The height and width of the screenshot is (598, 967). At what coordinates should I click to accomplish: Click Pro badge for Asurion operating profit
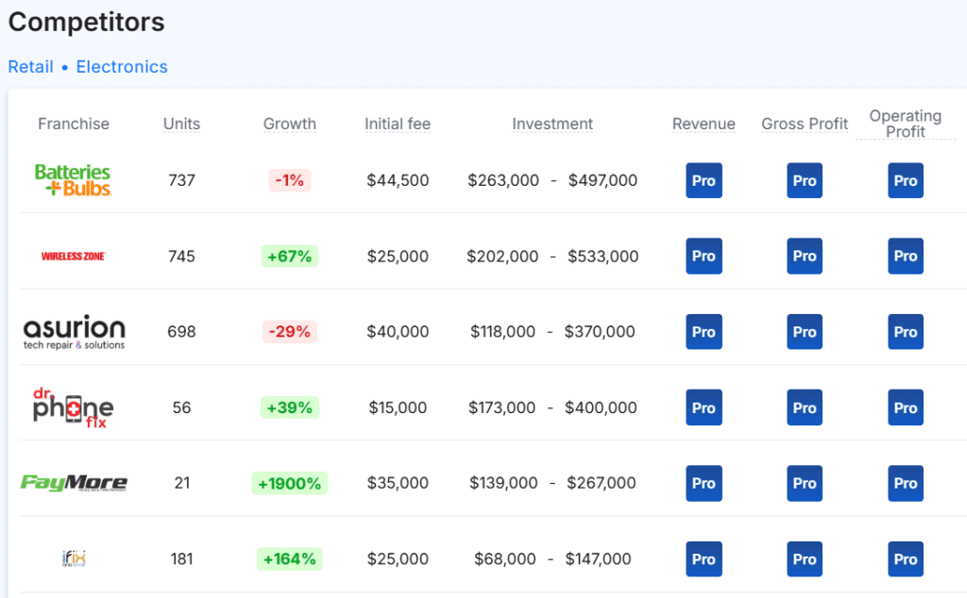(906, 332)
